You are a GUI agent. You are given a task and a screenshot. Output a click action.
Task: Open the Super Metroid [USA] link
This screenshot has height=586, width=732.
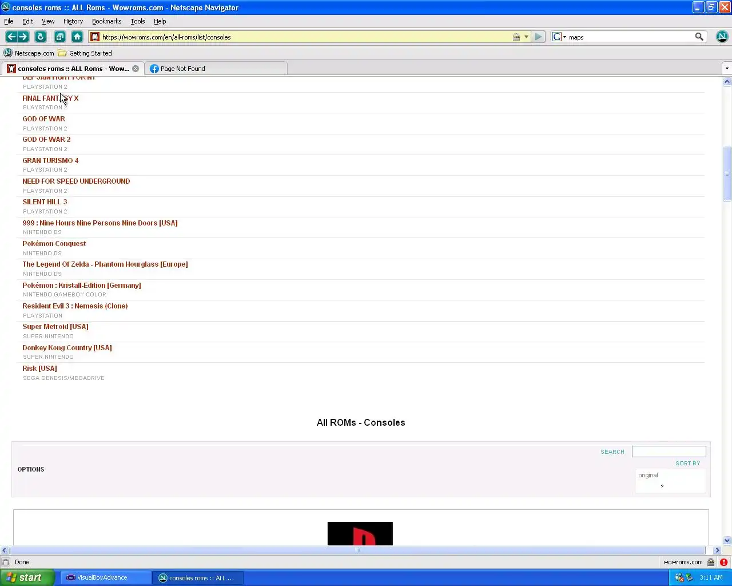pyautogui.click(x=55, y=327)
